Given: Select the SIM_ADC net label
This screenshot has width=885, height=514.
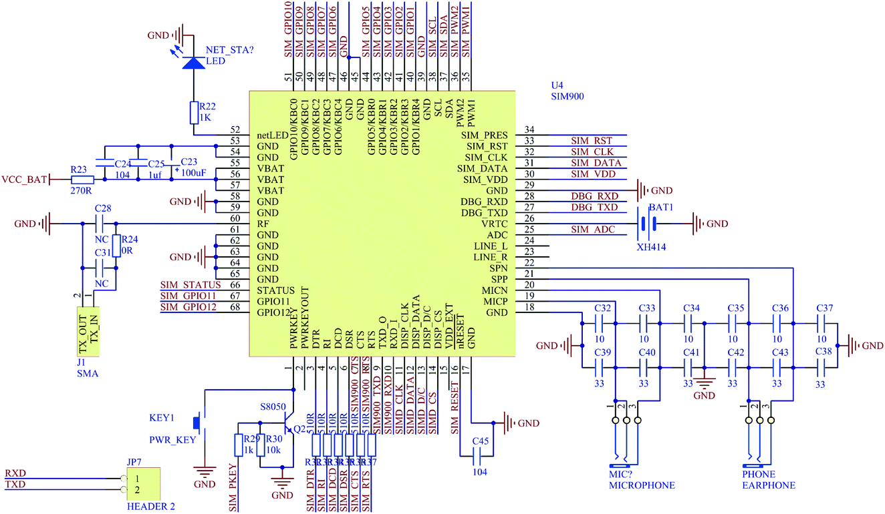Looking at the screenshot, I should 593,230.
